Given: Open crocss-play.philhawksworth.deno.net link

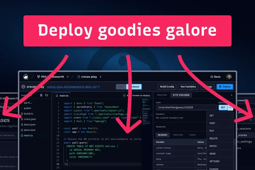Looking at the screenshot, I should 72,87.
